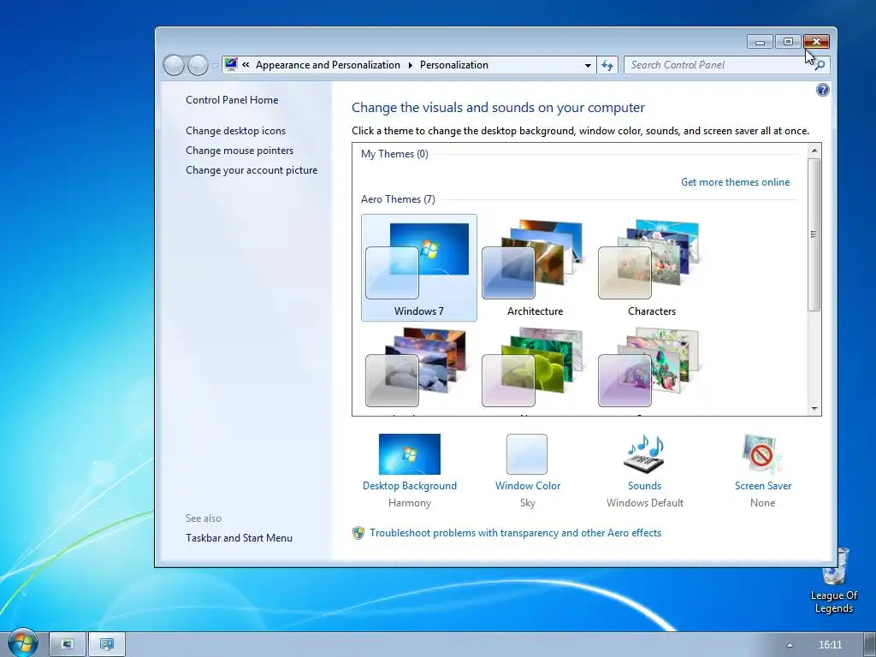Screen dimensions: 876x657
Task: Open the Help question mark icon
Action: pyautogui.click(x=822, y=90)
